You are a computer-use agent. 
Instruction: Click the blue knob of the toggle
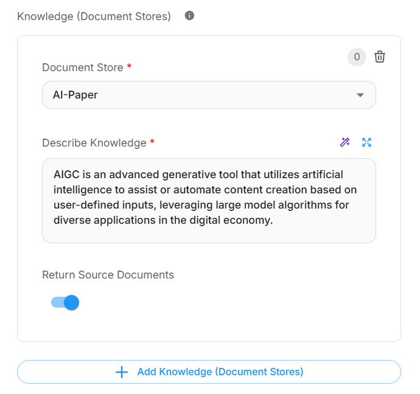pos(71,303)
